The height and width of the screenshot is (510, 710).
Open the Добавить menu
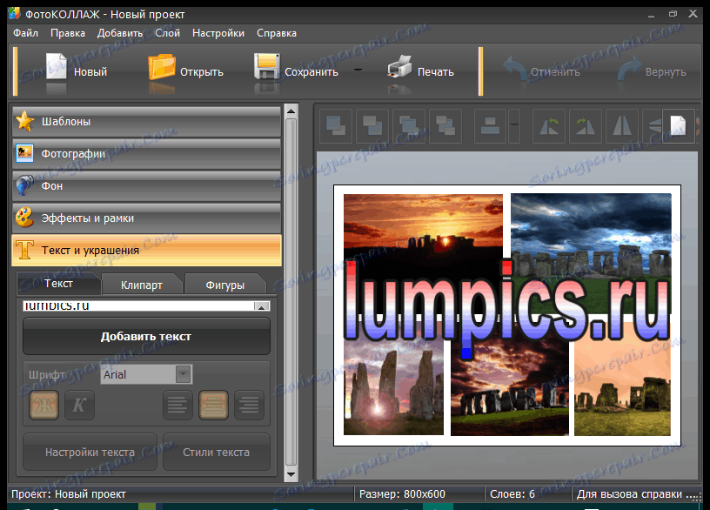pyautogui.click(x=120, y=33)
